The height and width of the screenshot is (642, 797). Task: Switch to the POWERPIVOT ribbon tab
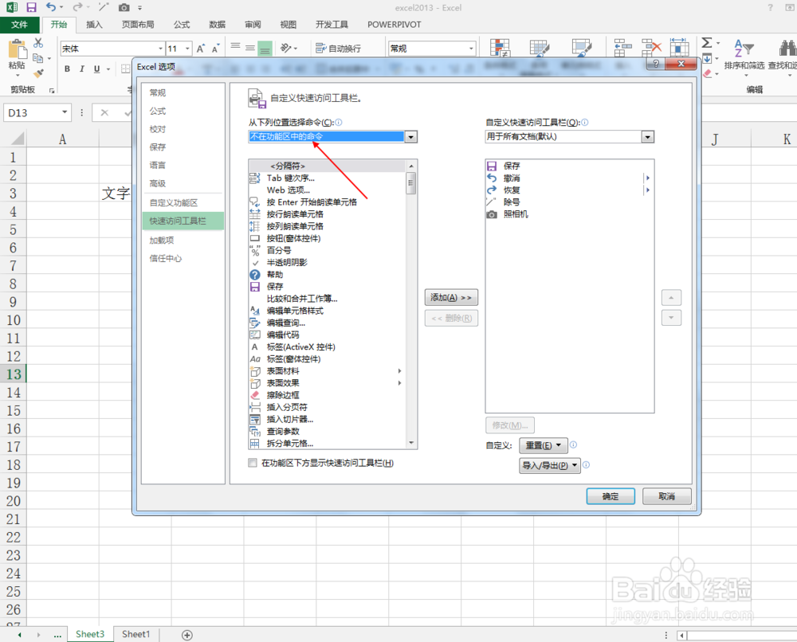pos(394,25)
